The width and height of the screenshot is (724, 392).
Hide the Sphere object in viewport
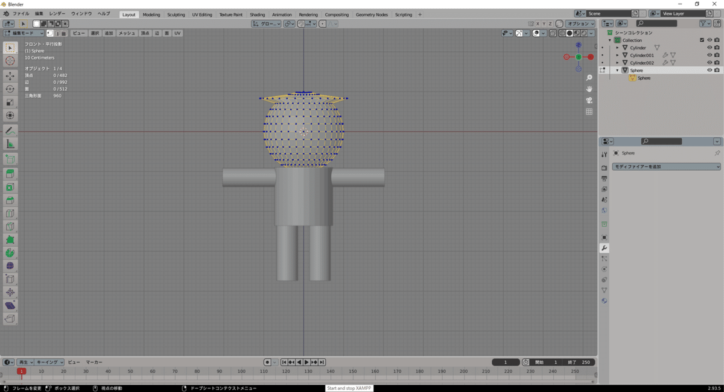(710, 71)
